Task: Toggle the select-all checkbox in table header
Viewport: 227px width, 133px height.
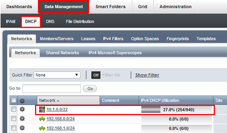Action: [14, 100]
